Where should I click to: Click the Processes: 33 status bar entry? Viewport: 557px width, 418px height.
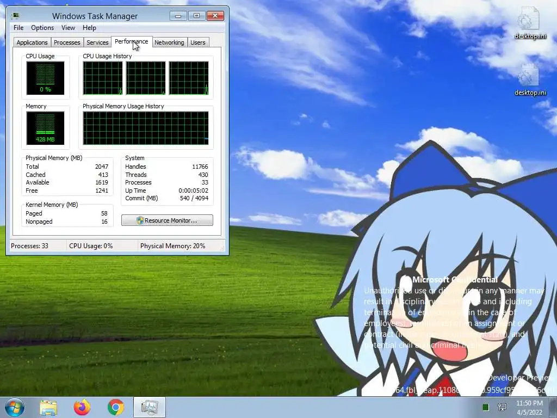(29, 246)
